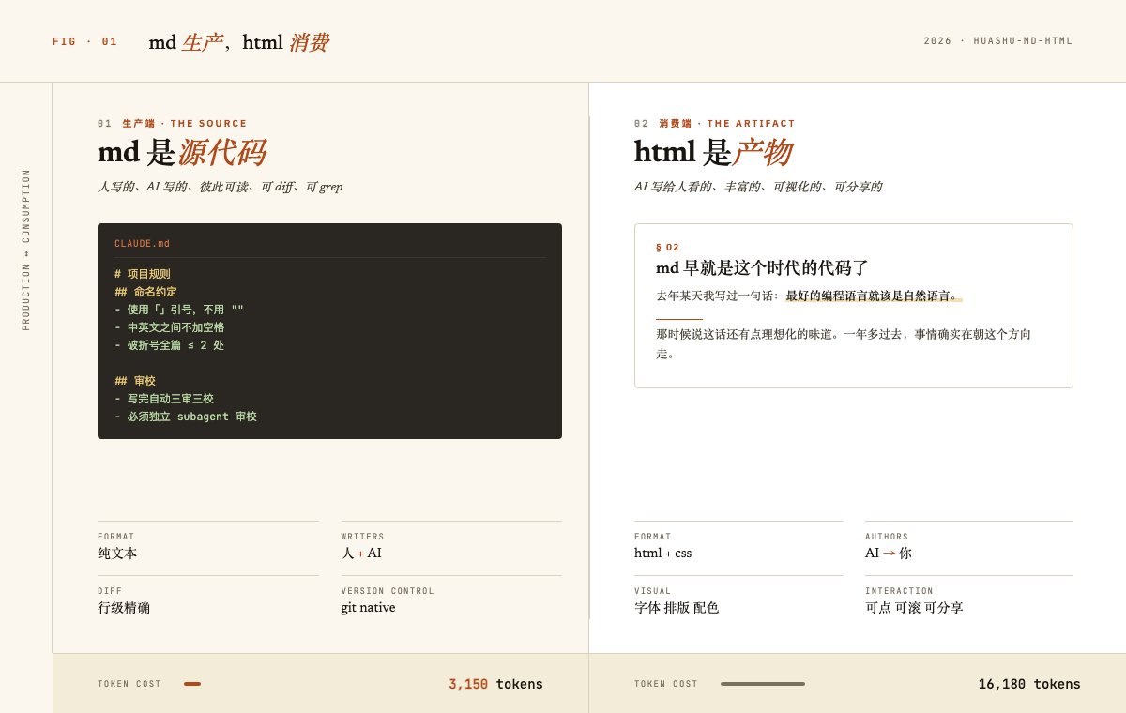The width and height of the screenshot is (1126, 713).
Task: Click the card title md 早就是这个时代的代码了
Action: pos(762,267)
